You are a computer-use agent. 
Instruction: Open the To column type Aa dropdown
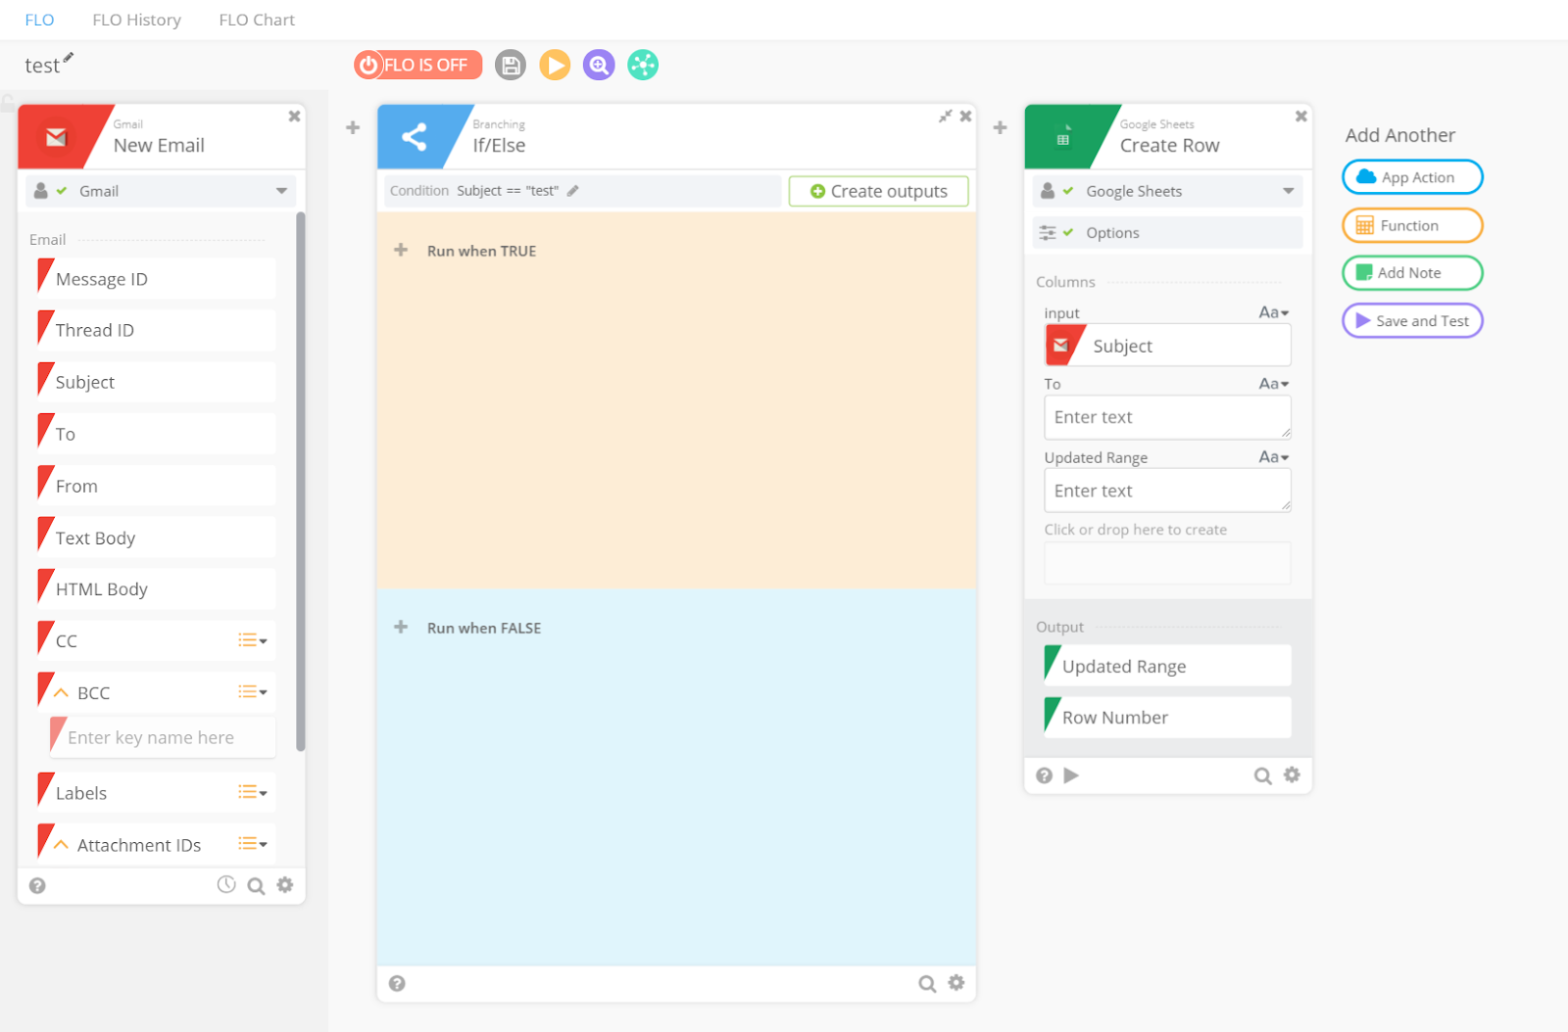[x=1274, y=384]
